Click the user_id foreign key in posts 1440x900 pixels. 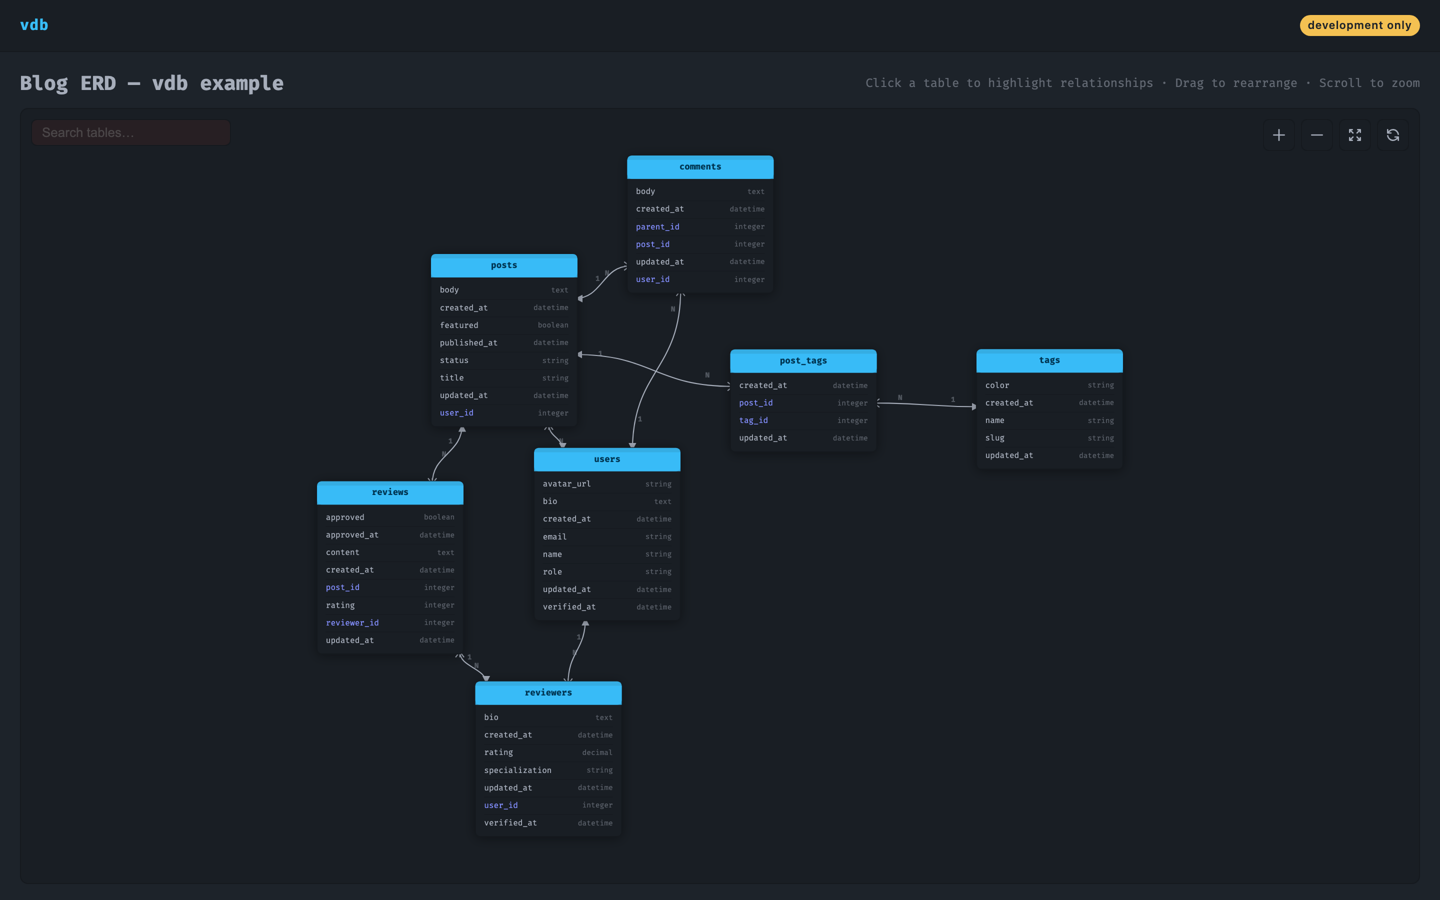click(456, 412)
